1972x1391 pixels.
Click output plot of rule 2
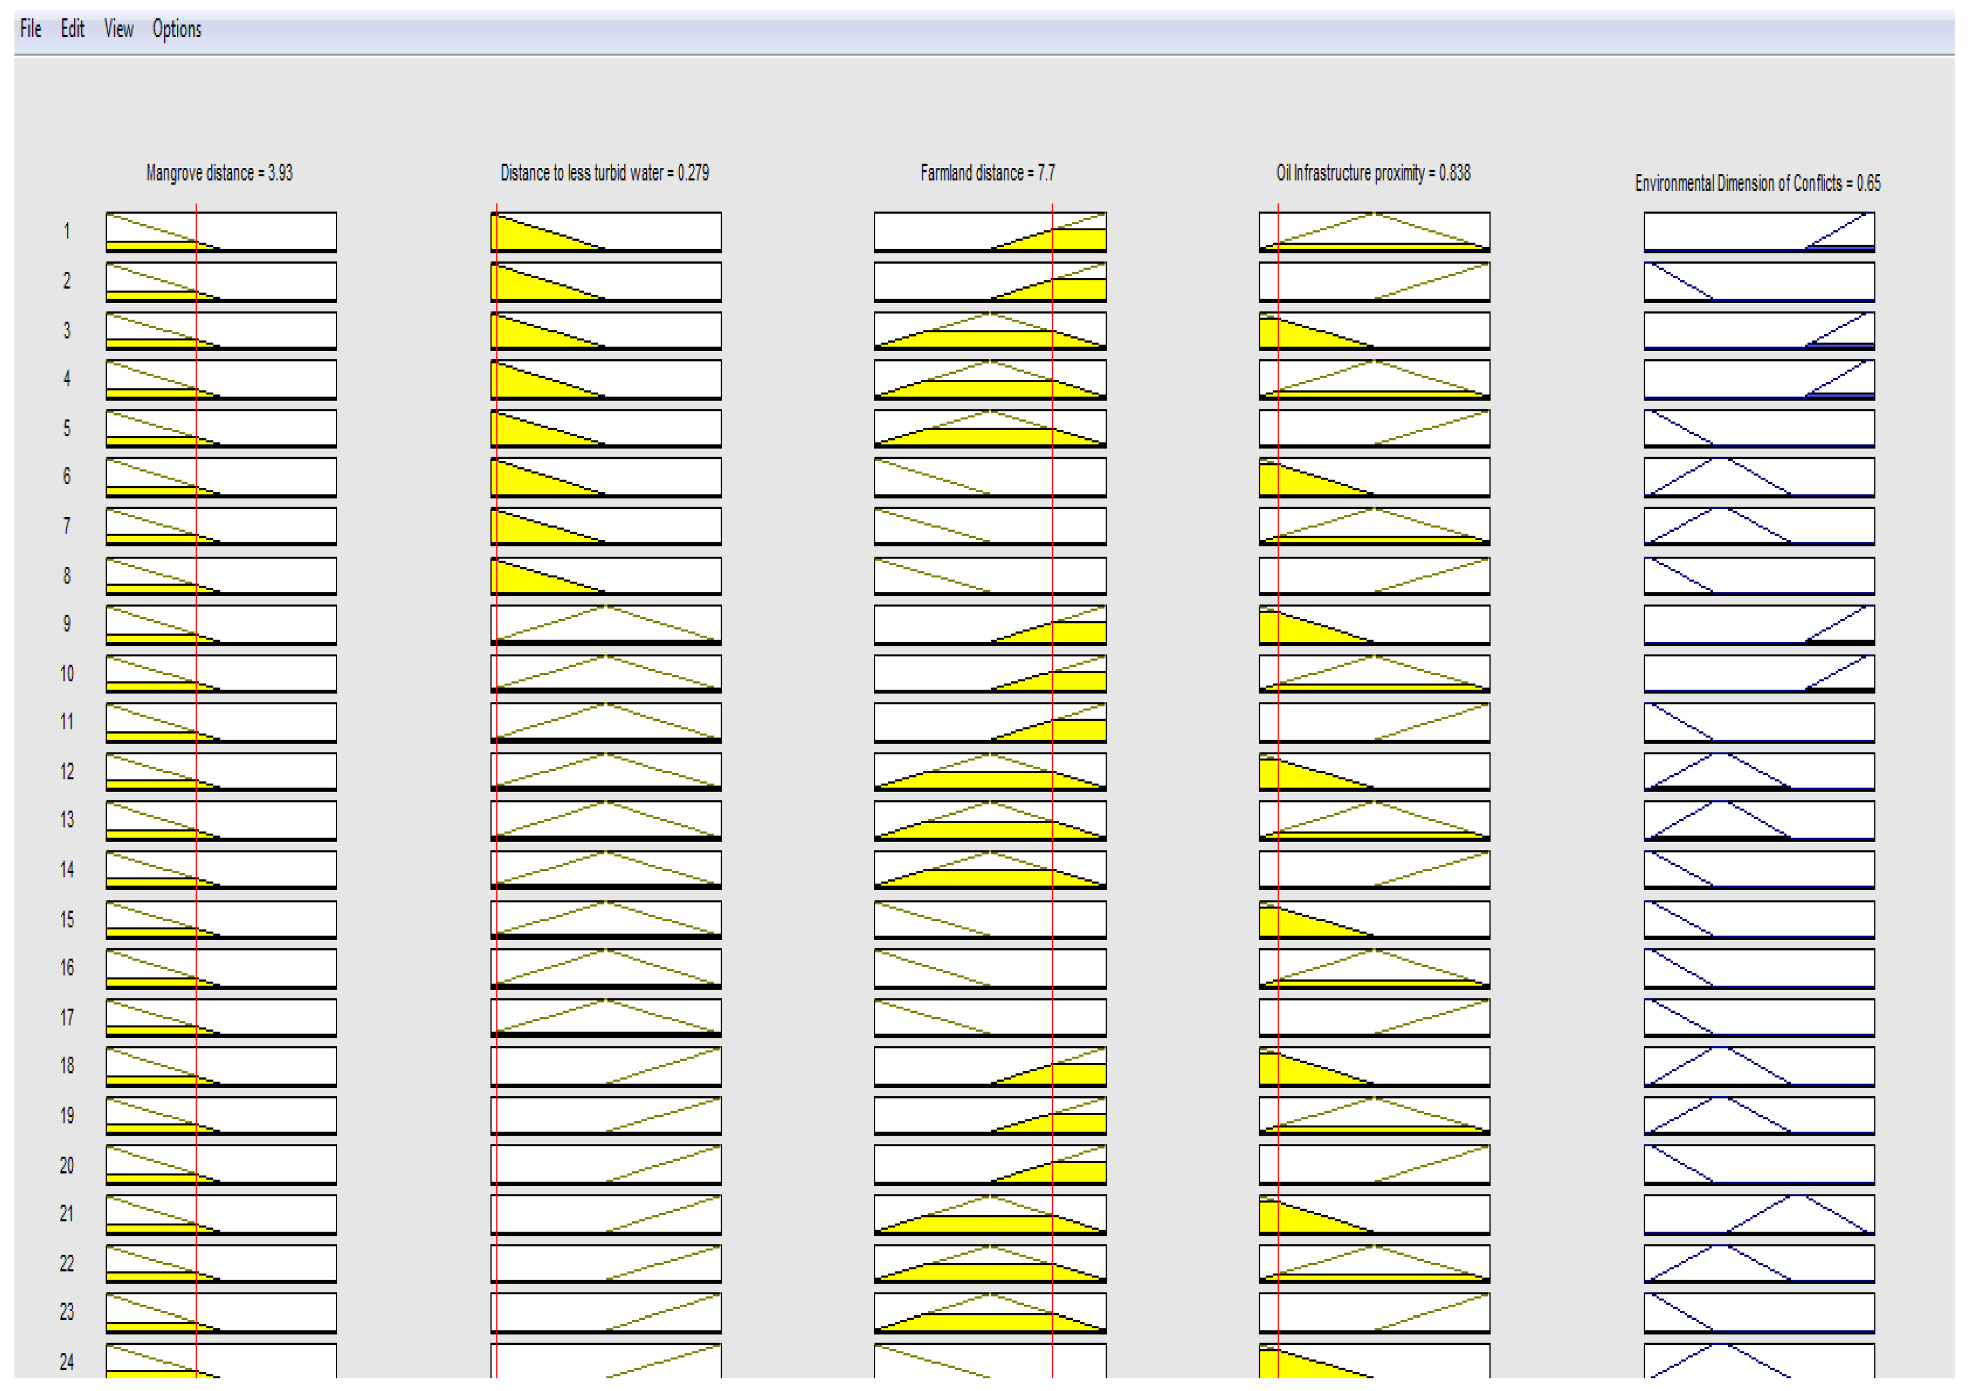click(1758, 281)
